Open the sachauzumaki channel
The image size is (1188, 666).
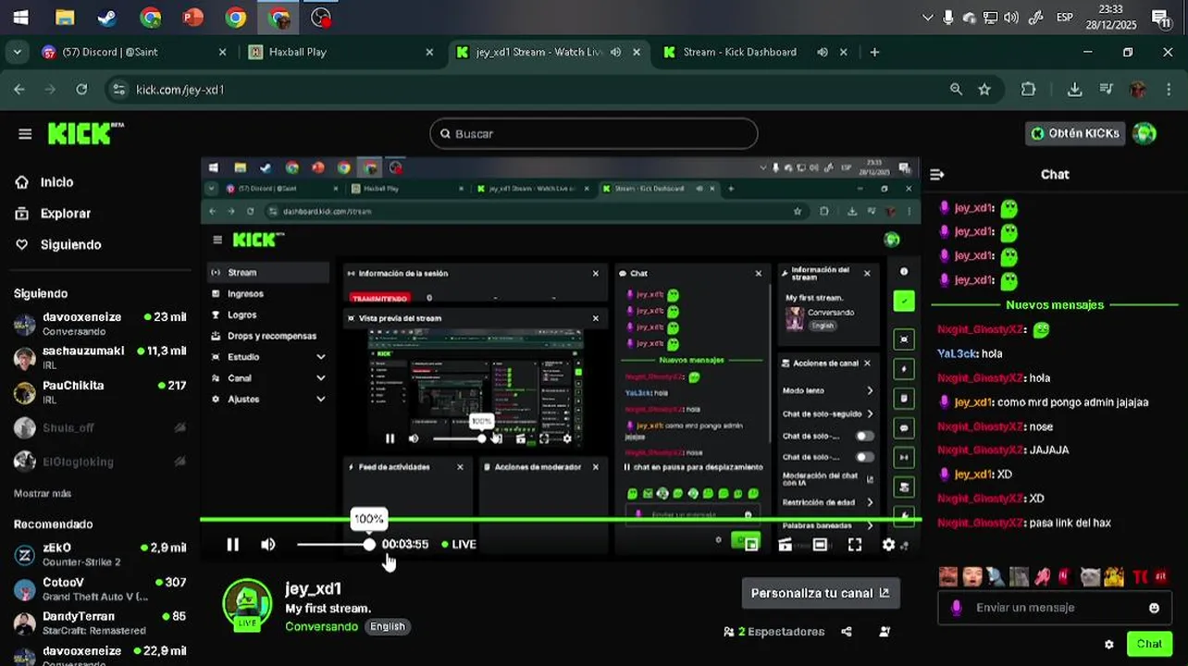100,358
